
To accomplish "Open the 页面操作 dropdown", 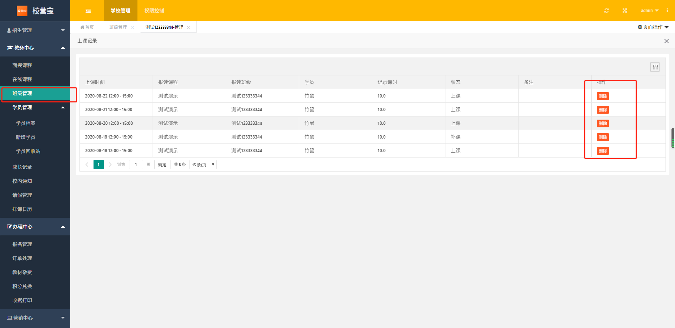I will point(653,27).
